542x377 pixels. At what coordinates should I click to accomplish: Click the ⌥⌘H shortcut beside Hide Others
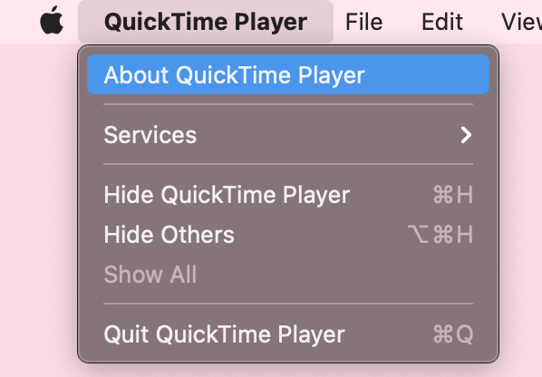pyautogui.click(x=440, y=235)
